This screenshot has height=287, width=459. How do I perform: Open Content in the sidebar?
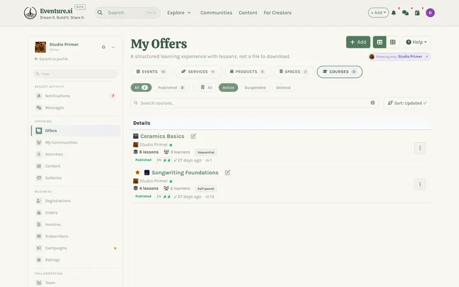tap(76, 166)
